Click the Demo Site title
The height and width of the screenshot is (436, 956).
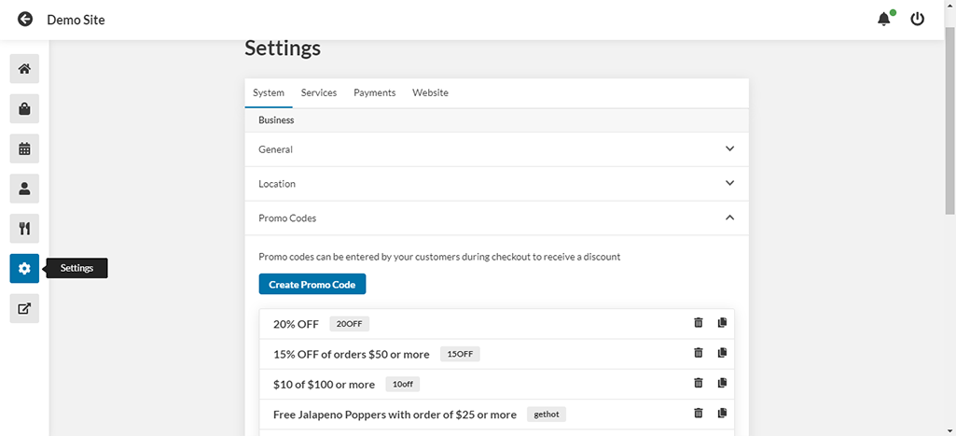click(76, 20)
